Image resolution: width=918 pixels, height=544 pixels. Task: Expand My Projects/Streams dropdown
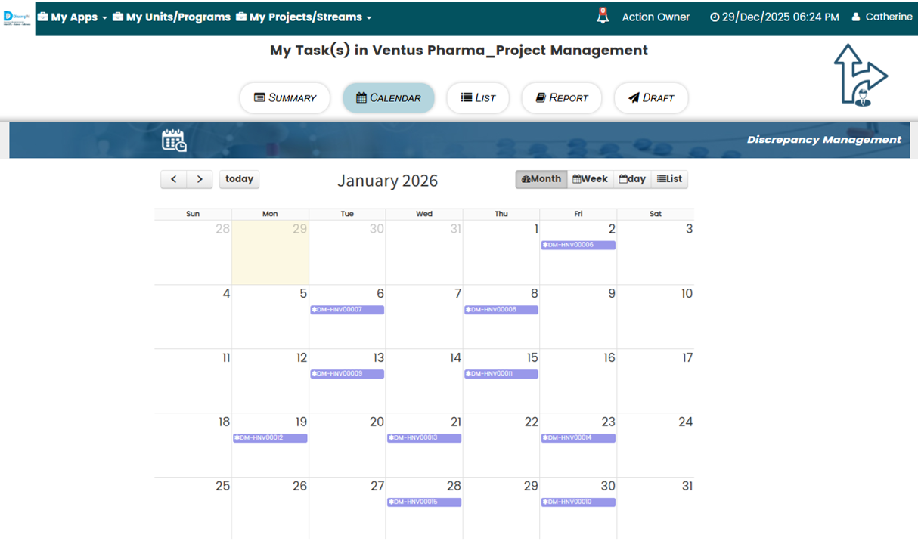coord(304,17)
